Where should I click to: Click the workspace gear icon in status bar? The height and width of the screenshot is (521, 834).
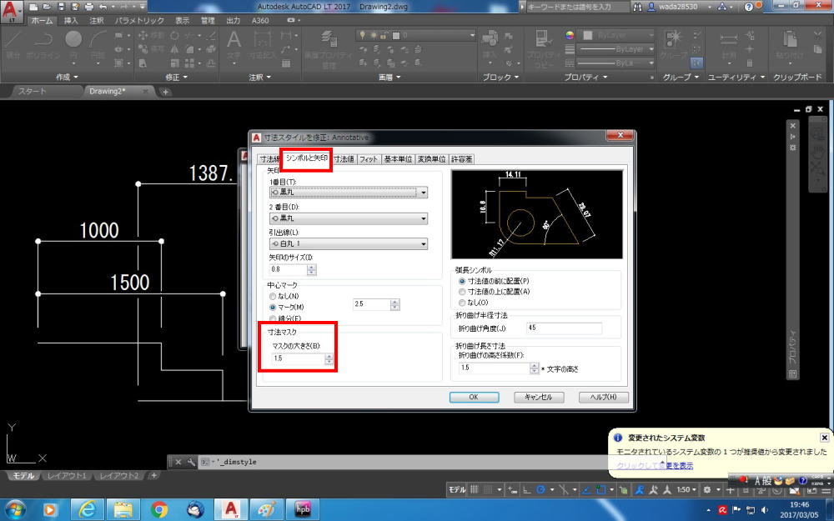(x=707, y=489)
